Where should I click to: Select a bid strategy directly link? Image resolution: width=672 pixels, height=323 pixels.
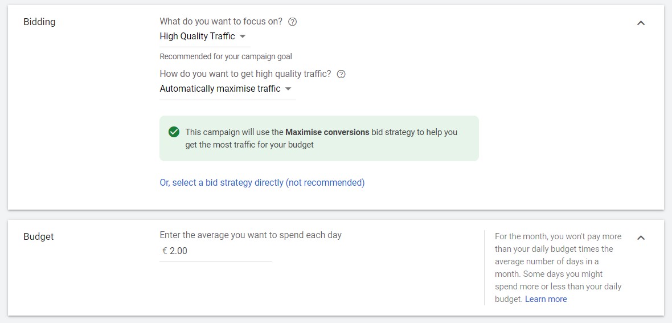click(x=262, y=183)
